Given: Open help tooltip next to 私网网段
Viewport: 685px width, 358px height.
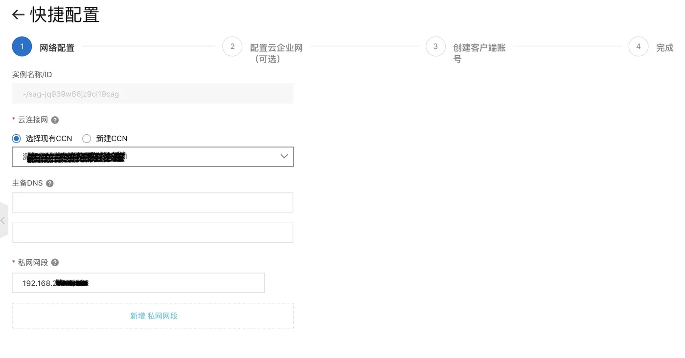Looking at the screenshot, I should pyautogui.click(x=55, y=263).
